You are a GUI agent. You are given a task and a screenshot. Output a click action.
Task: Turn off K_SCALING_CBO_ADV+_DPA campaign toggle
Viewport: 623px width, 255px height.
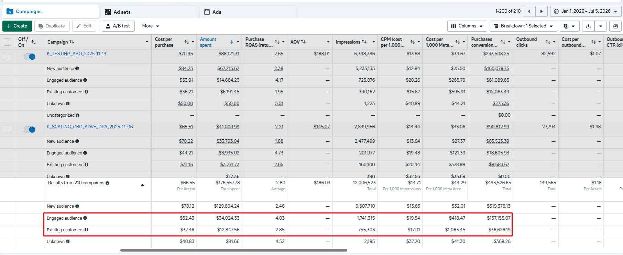tap(30, 129)
